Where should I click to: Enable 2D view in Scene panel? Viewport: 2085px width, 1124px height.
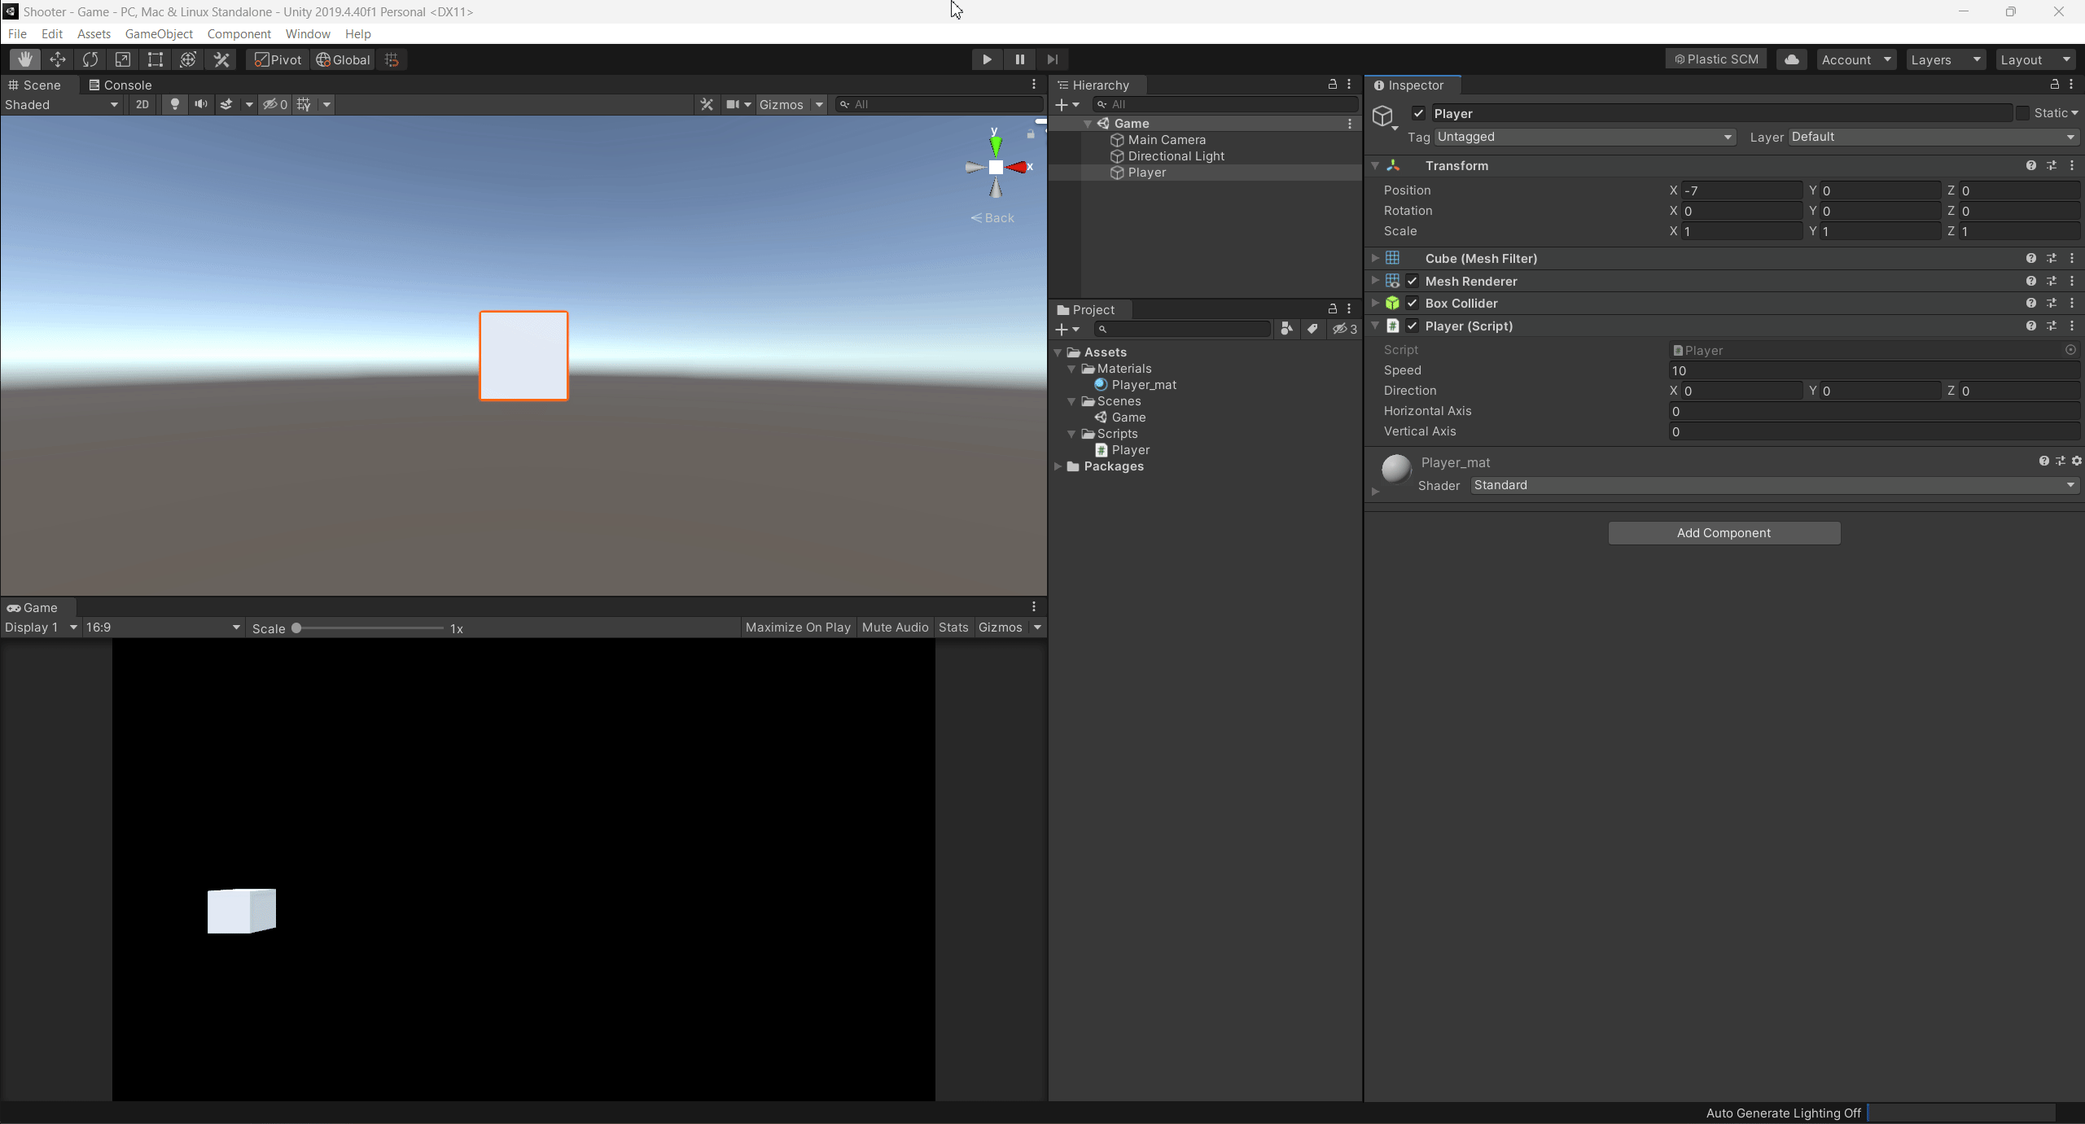[142, 104]
